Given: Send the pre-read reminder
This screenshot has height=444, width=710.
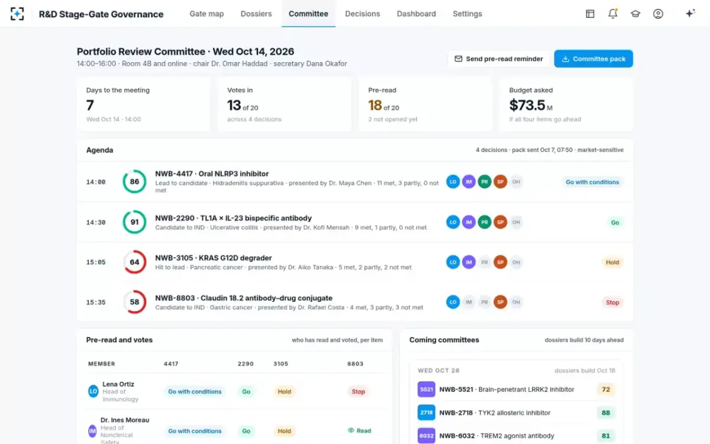Looking at the screenshot, I should tap(499, 59).
